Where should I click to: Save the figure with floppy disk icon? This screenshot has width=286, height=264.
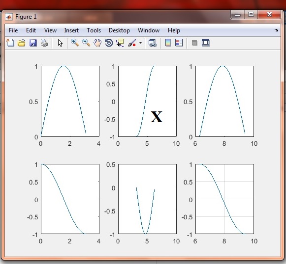click(33, 43)
